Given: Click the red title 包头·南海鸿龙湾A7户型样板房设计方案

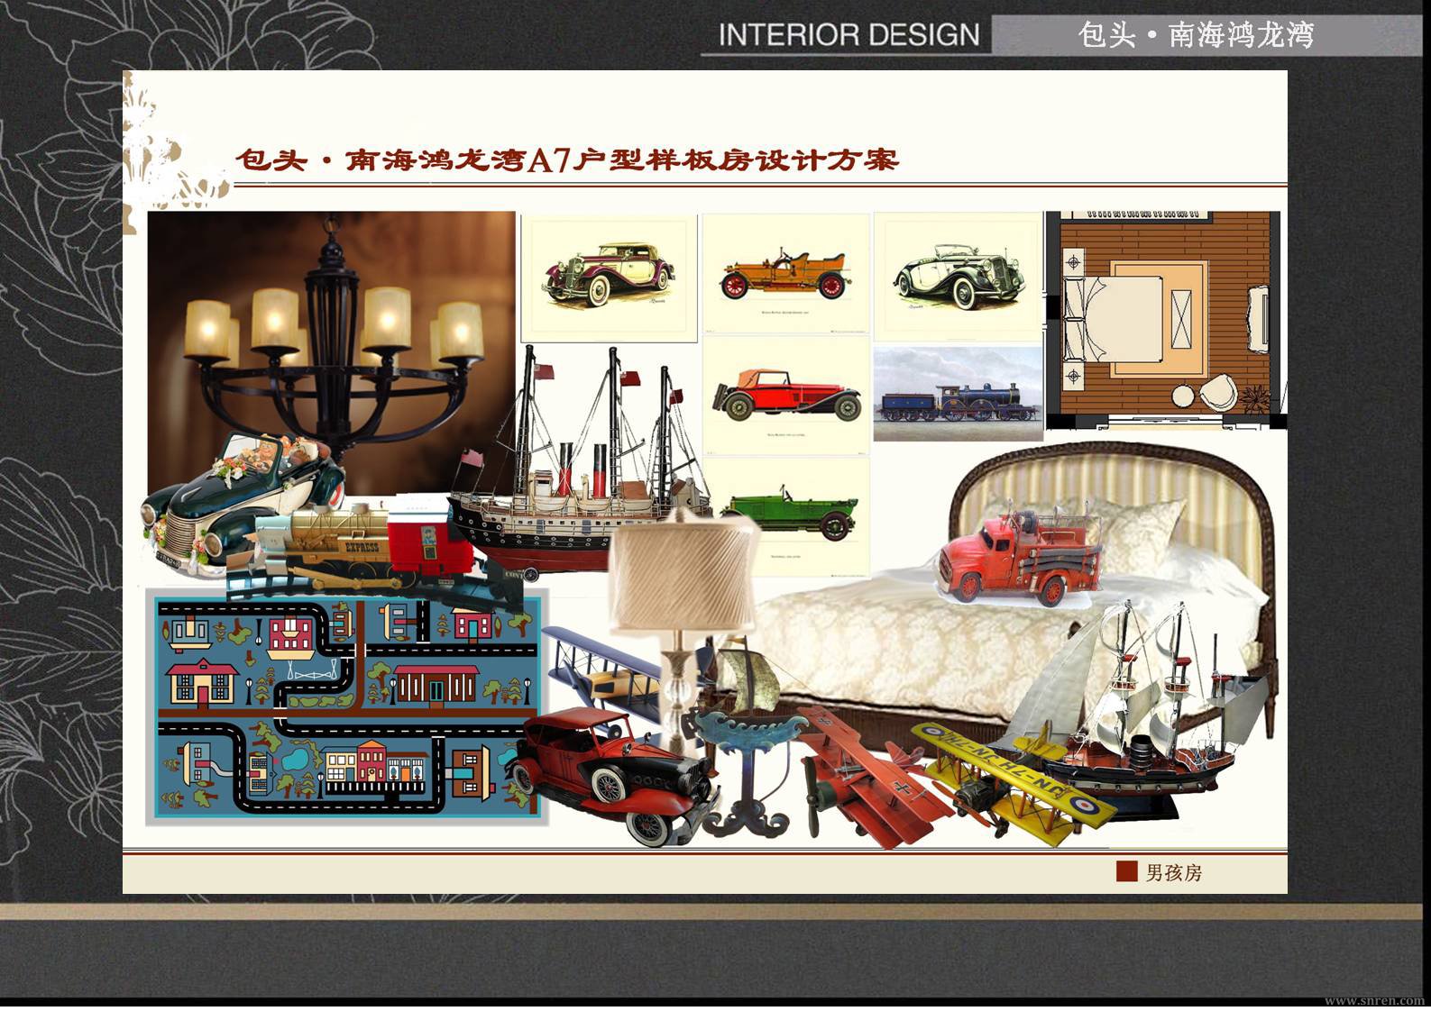Looking at the screenshot, I should (x=566, y=159).
